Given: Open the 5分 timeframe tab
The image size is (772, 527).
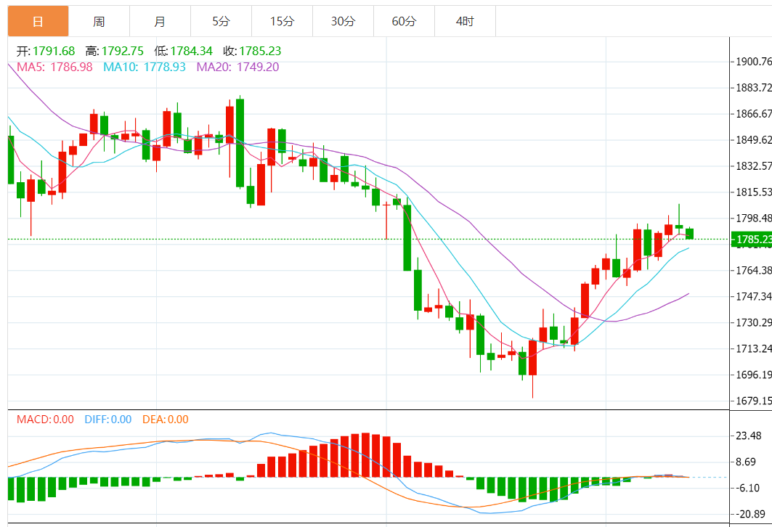Looking at the screenshot, I should (221, 21).
